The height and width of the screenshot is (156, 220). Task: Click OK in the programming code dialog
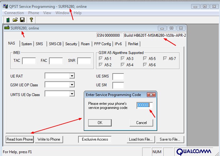(100, 123)
